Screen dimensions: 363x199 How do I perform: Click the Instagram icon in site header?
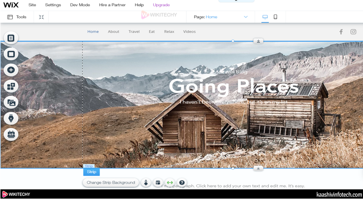tap(353, 32)
